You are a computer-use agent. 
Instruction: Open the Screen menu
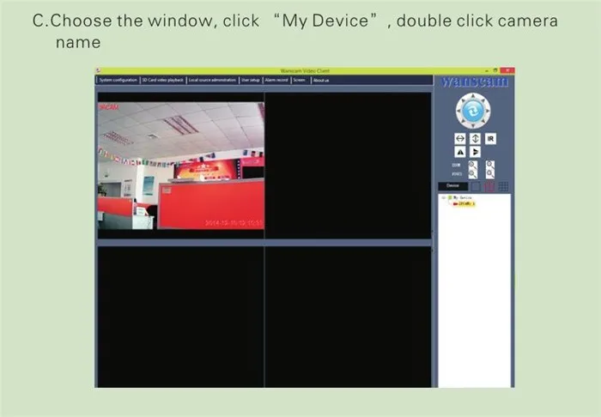click(x=299, y=80)
